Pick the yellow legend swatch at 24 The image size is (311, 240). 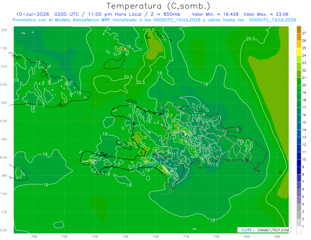coord(299,52)
